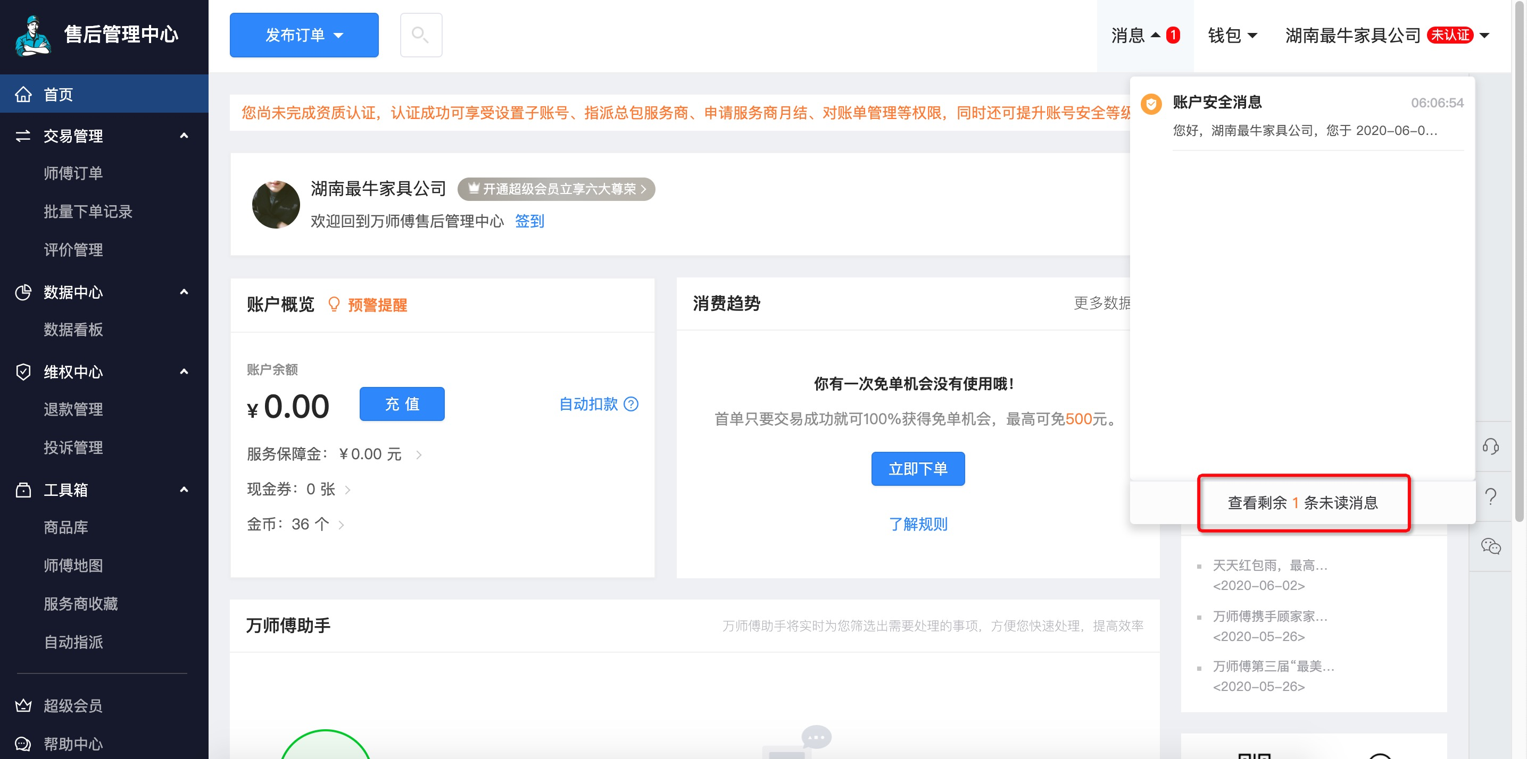Collapse the 交易管理 section chevron
Viewport: 1527px width, 759px height.
click(x=184, y=136)
